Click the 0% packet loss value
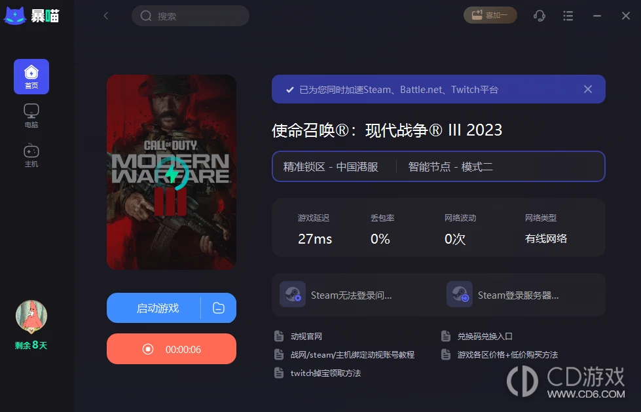Screen dimensions: 641x412 pos(380,238)
